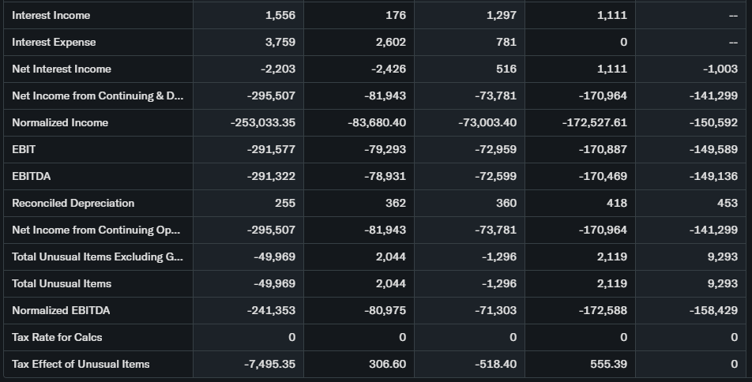This screenshot has width=752, height=382.
Task: Select the EBITDA value -149,136
Action: (x=713, y=177)
